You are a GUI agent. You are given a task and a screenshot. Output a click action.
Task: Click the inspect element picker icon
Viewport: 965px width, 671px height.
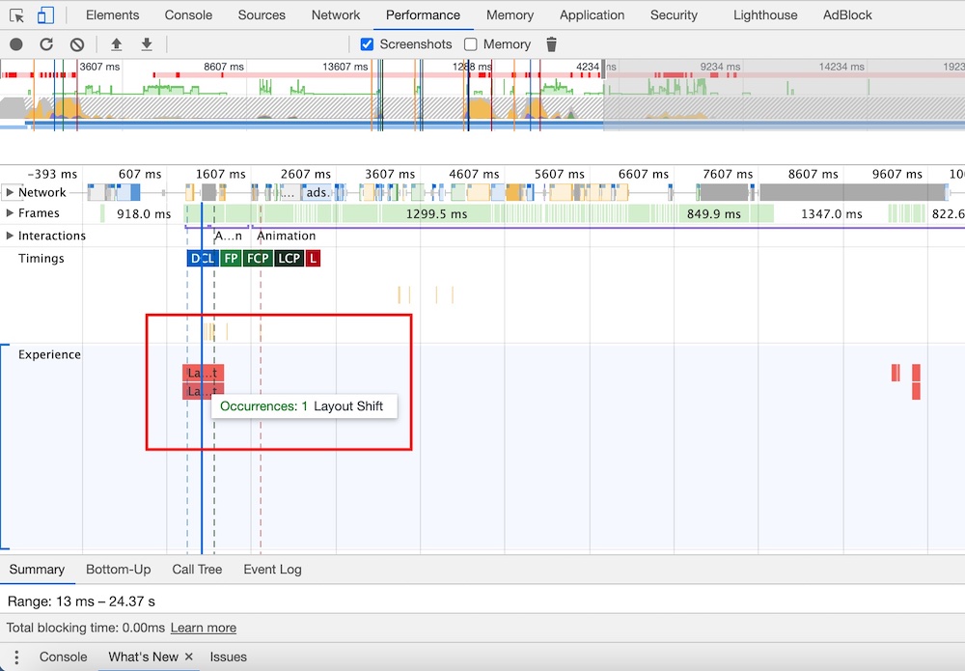(16, 15)
